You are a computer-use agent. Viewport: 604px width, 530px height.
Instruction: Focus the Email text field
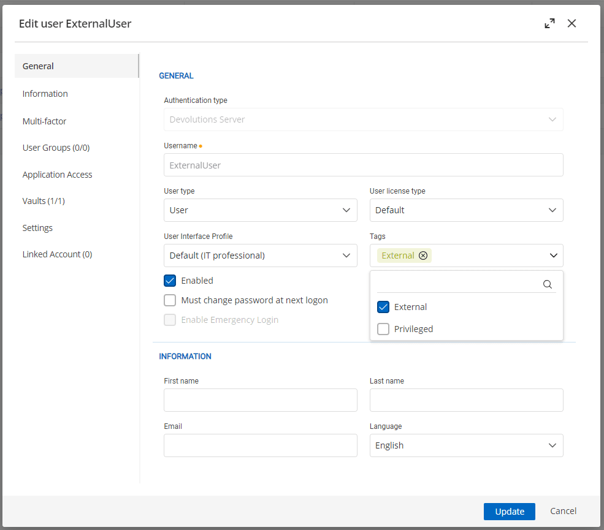[x=260, y=445]
